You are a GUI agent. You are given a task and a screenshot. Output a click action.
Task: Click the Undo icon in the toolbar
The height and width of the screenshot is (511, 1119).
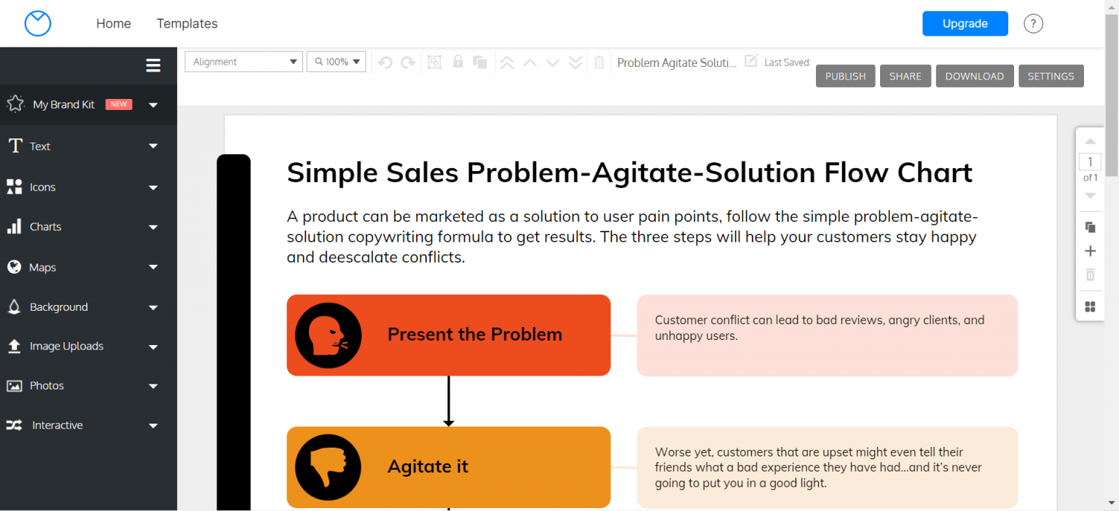coord(385,62)
